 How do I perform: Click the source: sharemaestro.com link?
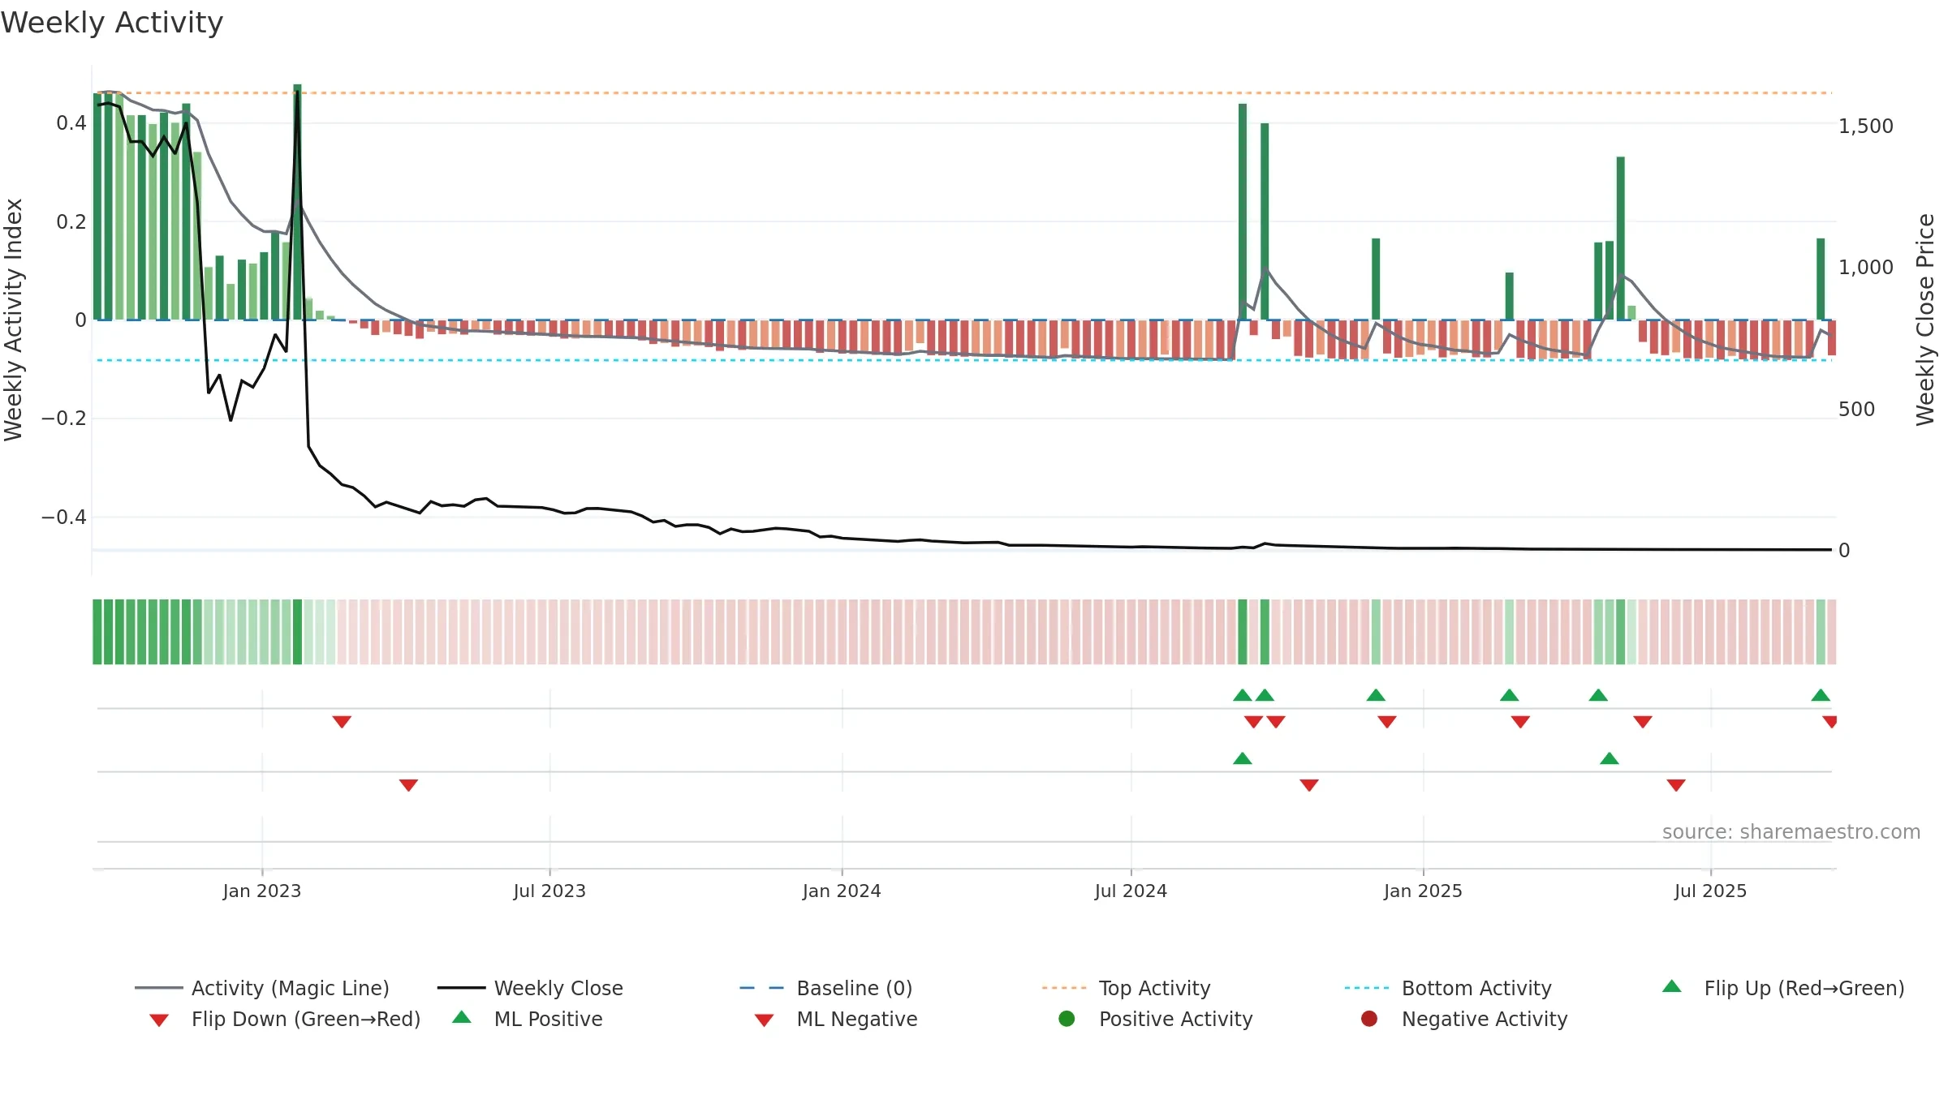pyautogui.click(x=1791, y=831)
